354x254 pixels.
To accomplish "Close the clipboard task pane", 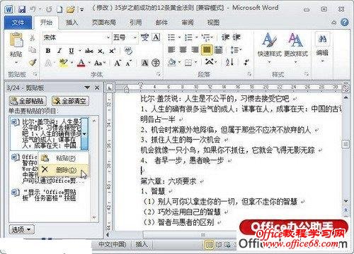I will click(97, 87).
